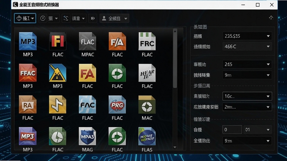
Task: Open the dropdown next to the clock icon
Action: click(53, 18)
